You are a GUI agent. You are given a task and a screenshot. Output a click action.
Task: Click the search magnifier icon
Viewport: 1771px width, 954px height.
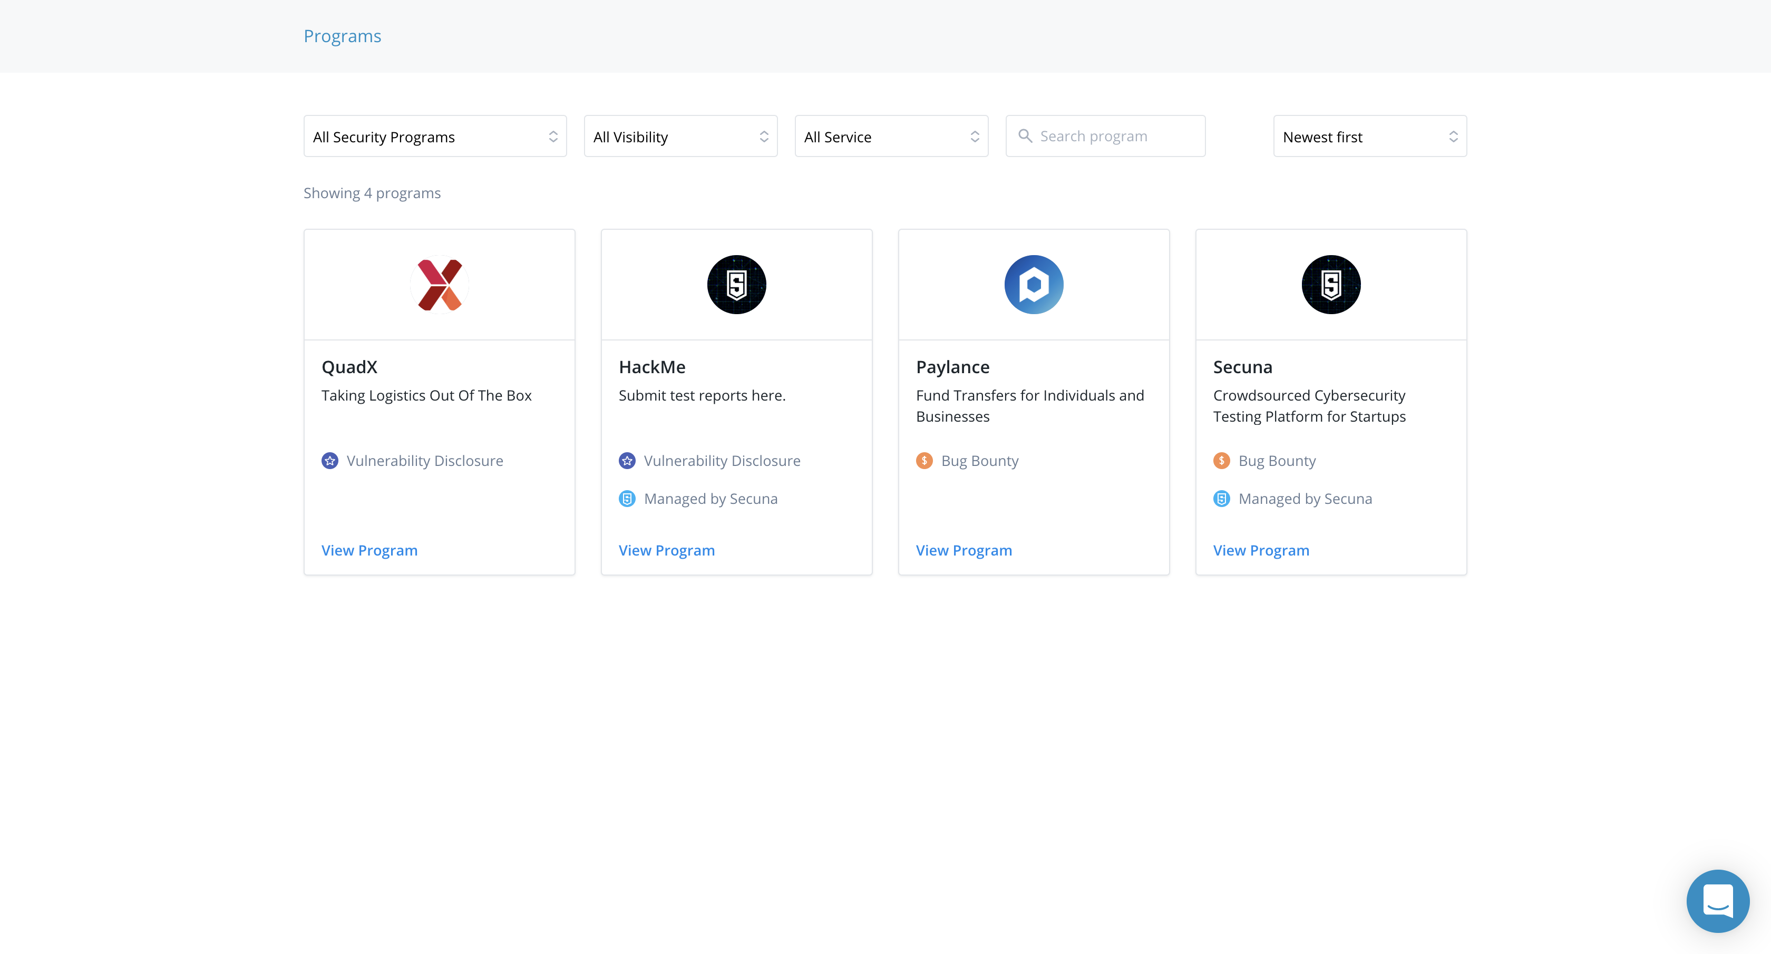[1025, 136]
